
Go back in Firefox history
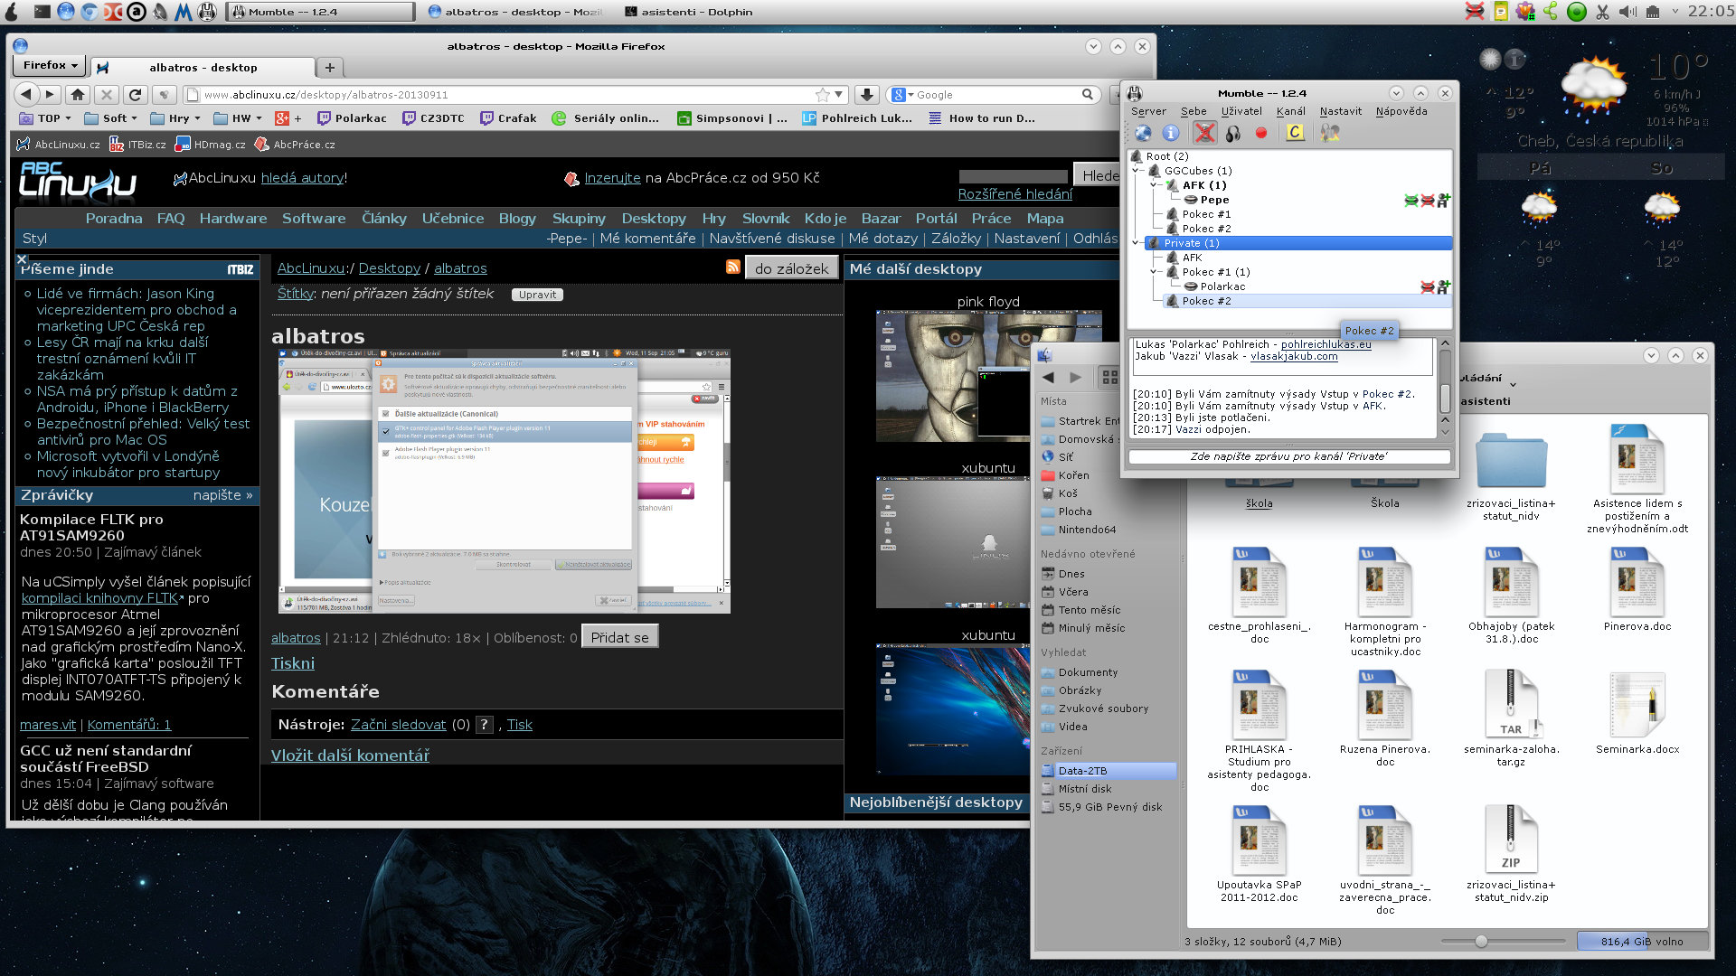(26, 94)
